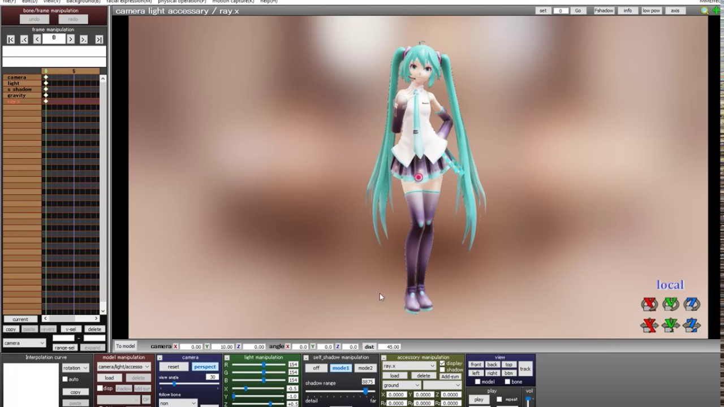Screen dimensions: 724x407
Task: Jump to the last frame (>|) button
Action: click(x=99, y=39)
